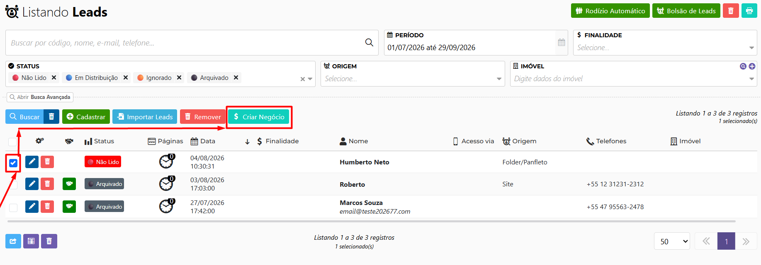Delete the Humberto Neto lead row
Image resolution: width=761 pixels, height=265 pixels.
(x=47, y=161)
